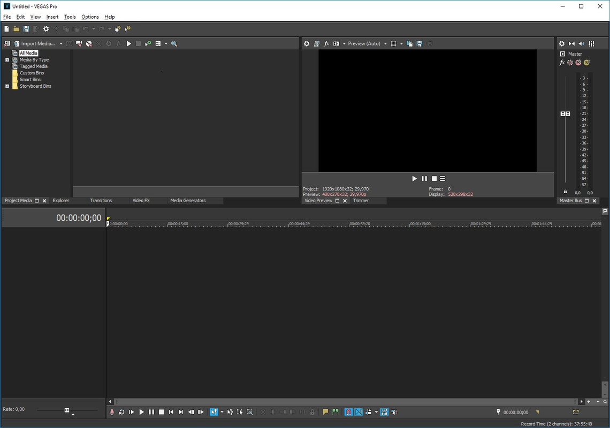The image size is (610, 428).
Task: Click the playback Rate slider handle
Action: click(x=66, y=410)
